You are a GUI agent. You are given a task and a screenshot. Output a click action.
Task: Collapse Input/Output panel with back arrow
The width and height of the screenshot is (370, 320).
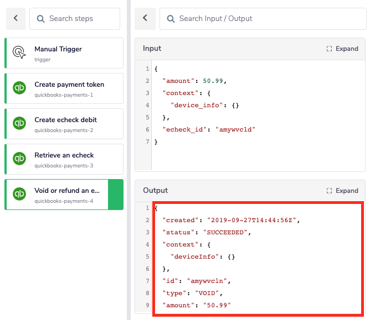145,18
